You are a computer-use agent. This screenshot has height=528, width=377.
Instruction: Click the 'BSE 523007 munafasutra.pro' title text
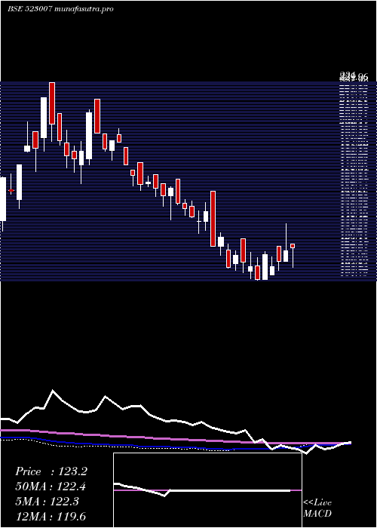pos(60,9)
